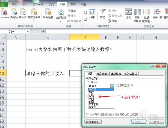The image size is (168, 128).
Task: Click 高级 (Advanced) filter item
Action: tap(113, 21)
